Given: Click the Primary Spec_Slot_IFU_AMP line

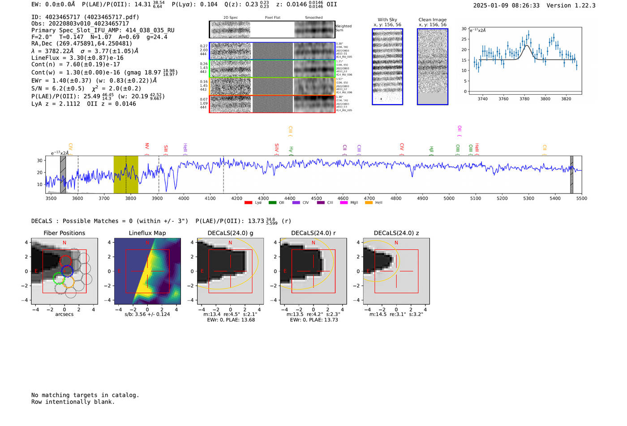Looking at the screenshot, I should pyautogui.click(x=103, y=30).
